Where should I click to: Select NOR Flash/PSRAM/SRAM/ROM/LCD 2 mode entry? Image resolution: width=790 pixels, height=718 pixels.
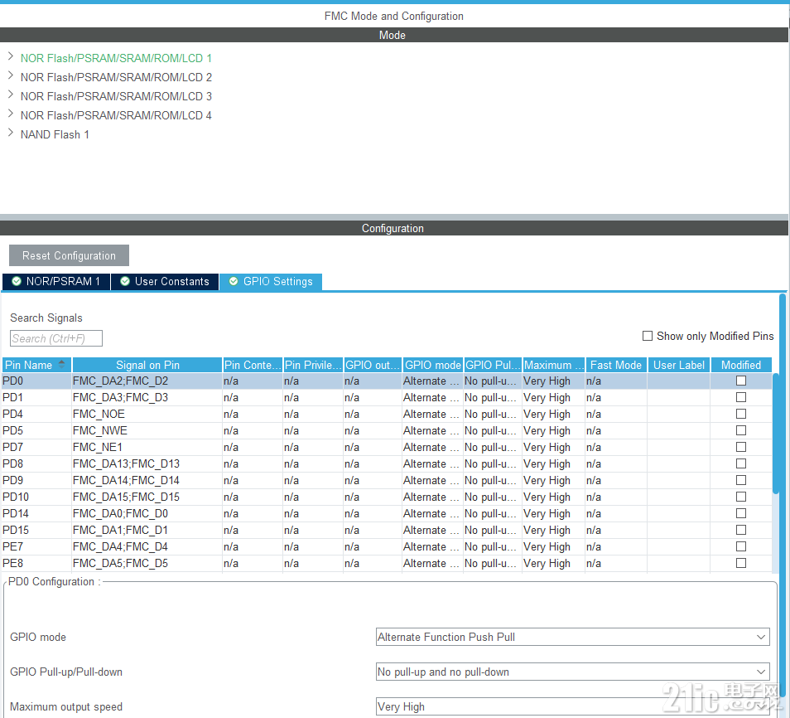click(x=116, y=77)
